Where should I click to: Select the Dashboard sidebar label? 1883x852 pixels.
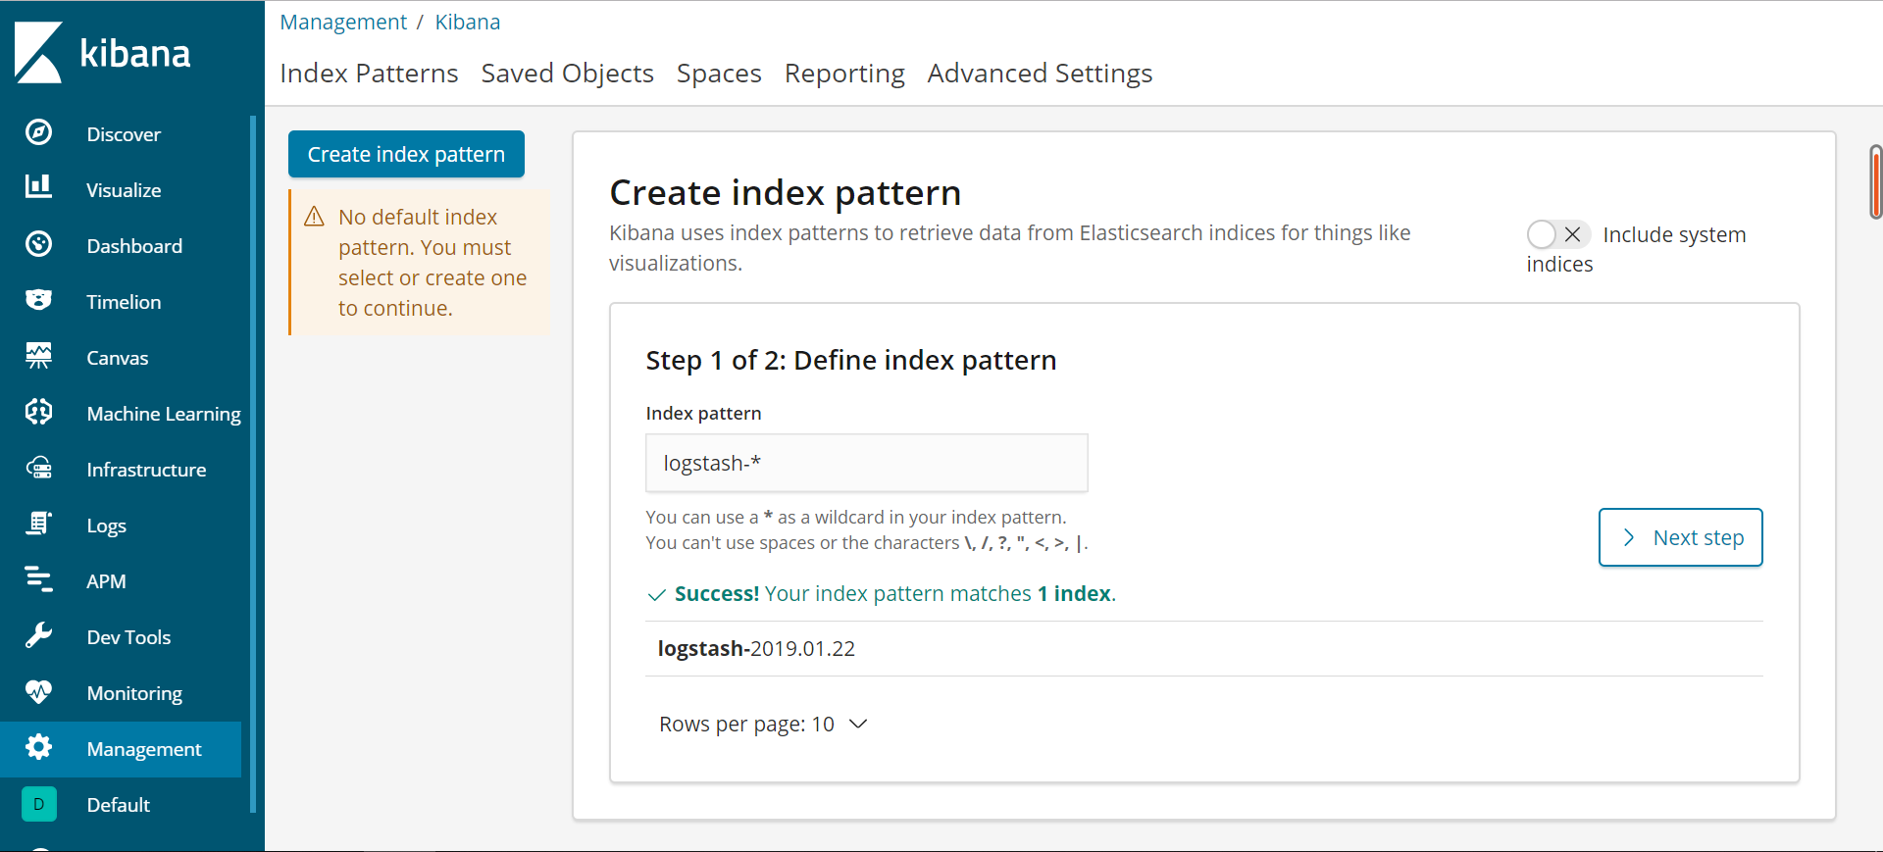pos(134,246)
